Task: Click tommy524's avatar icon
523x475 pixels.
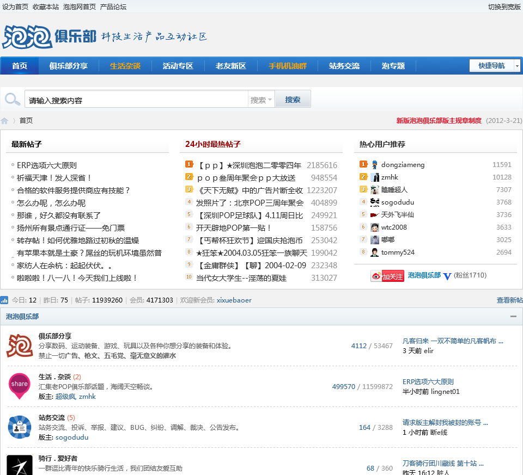Action: click(x=375, y=252)
